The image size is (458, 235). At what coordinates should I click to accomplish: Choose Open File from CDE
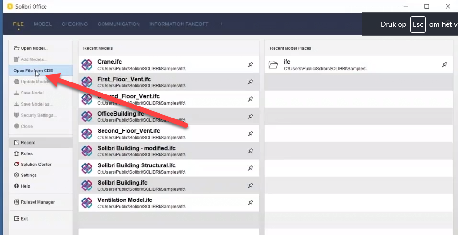[x=41, y=70]
